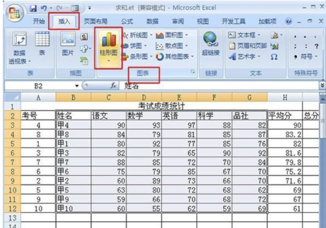
Task: Insert SmartArt graphic icon
Action: (x=84, y=61)
